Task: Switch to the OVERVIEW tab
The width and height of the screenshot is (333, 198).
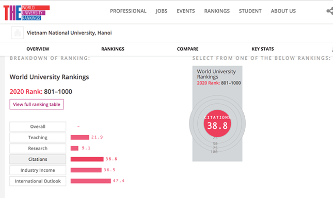Action: click(38, 49)
